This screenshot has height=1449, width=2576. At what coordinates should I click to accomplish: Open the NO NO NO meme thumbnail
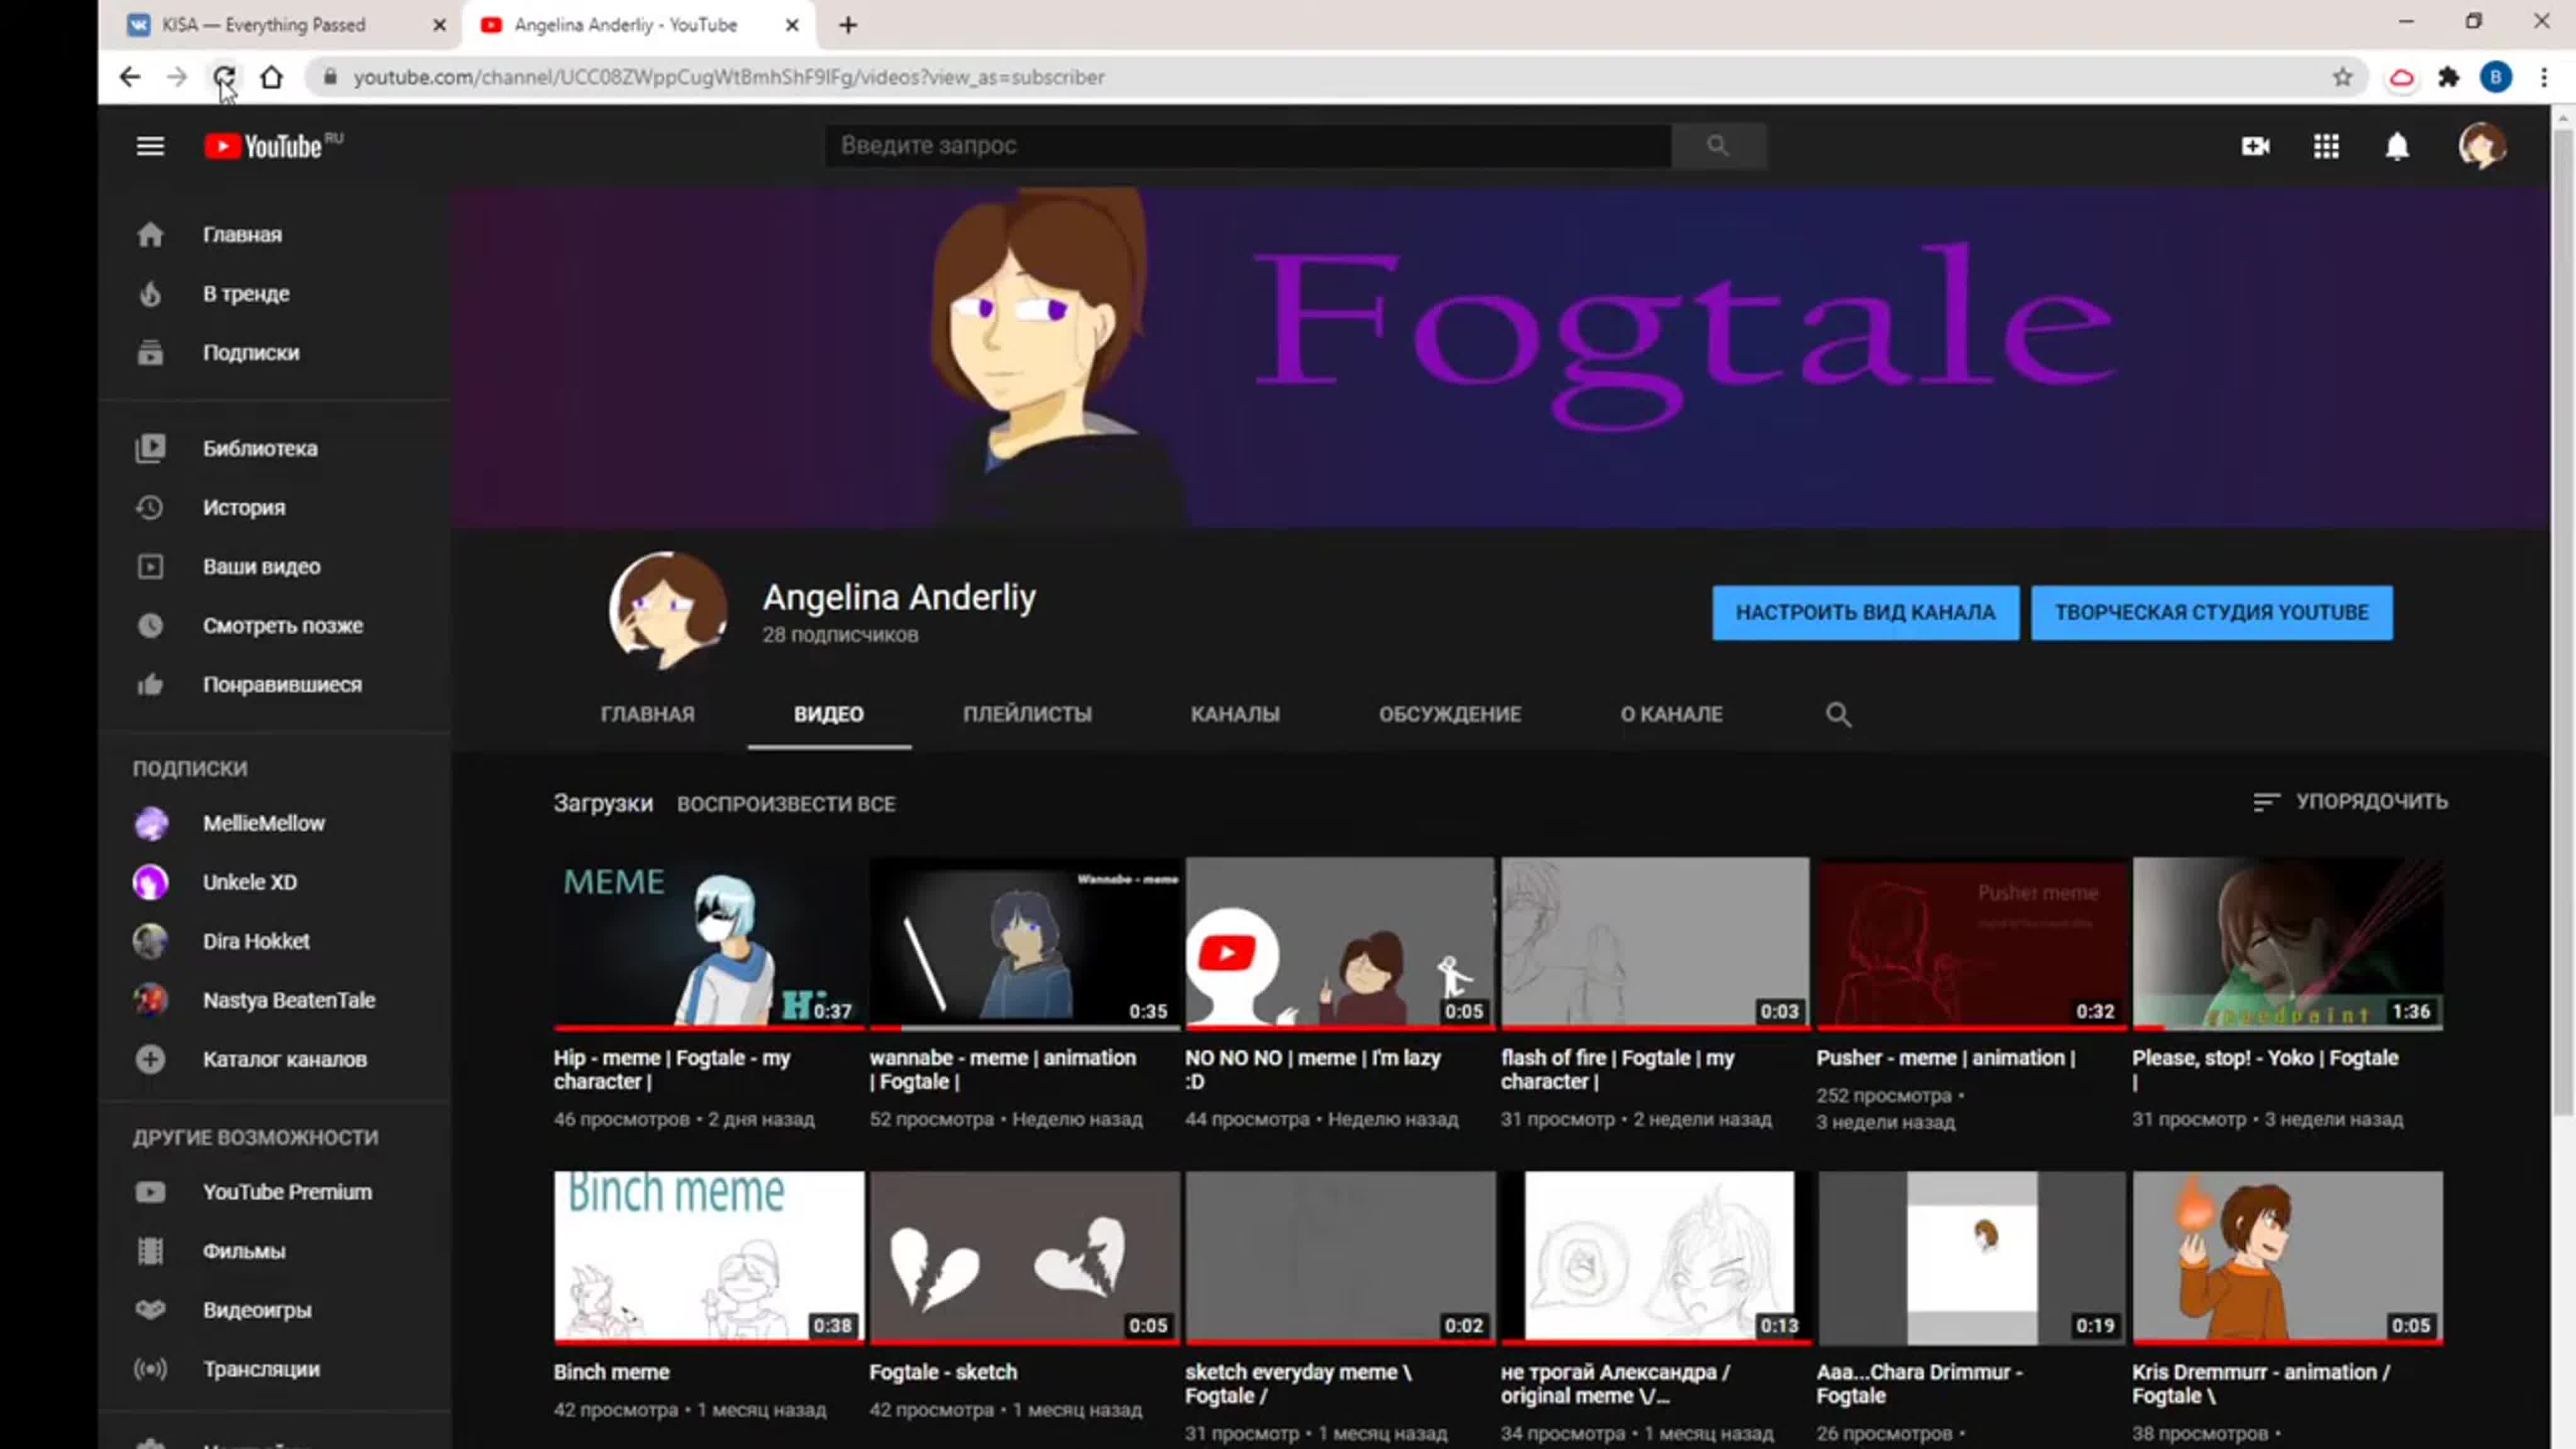click(1340, 943)
